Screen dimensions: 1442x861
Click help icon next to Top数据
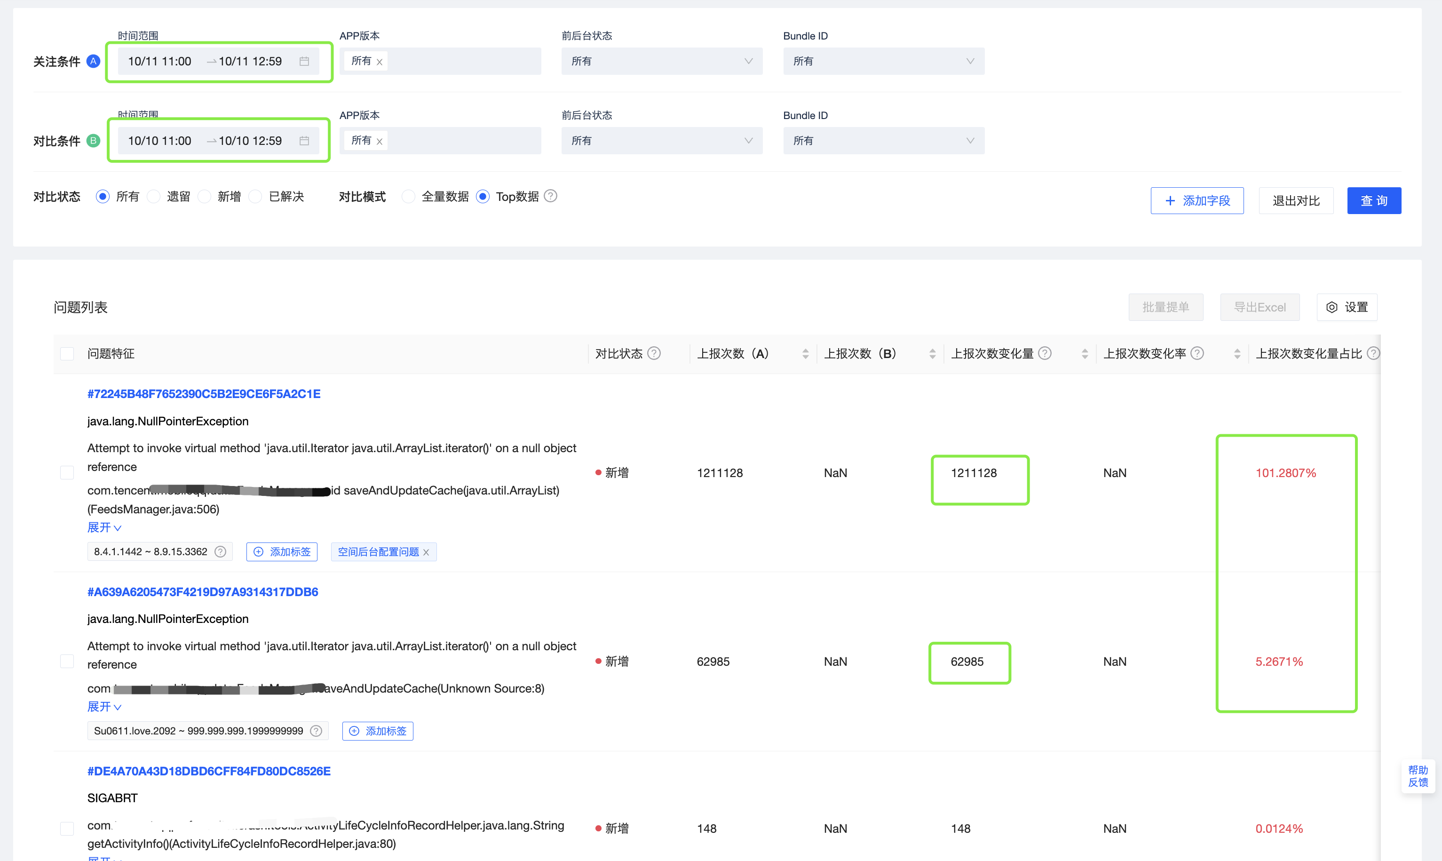click(551, 196)
